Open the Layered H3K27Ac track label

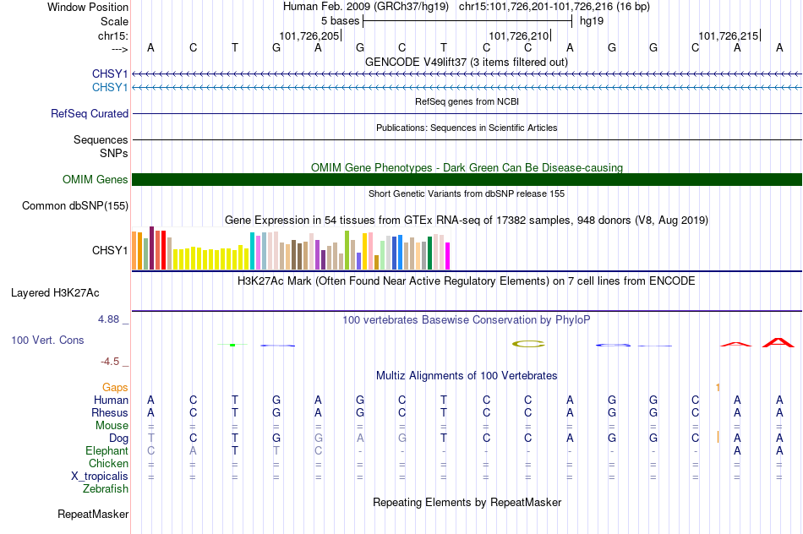coord(55,293)
